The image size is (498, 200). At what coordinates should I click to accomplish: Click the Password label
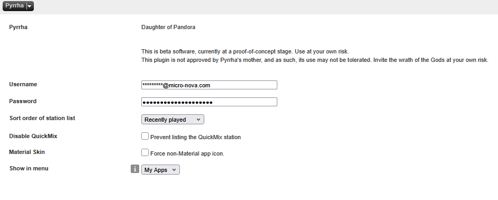[23, 101]
